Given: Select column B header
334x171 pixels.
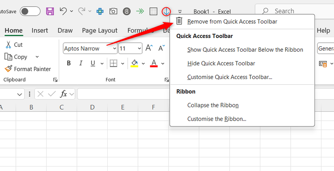Looking at the screenshot, I should point(31,107).
